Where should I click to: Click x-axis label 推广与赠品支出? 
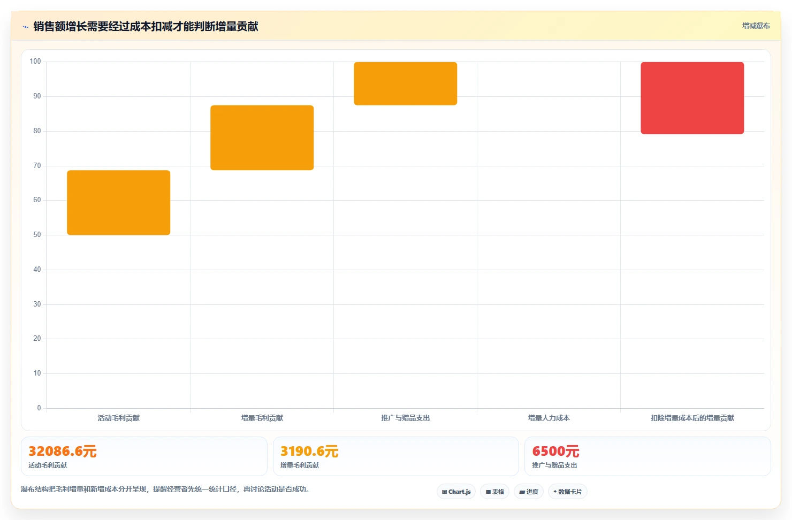[405, 418]
